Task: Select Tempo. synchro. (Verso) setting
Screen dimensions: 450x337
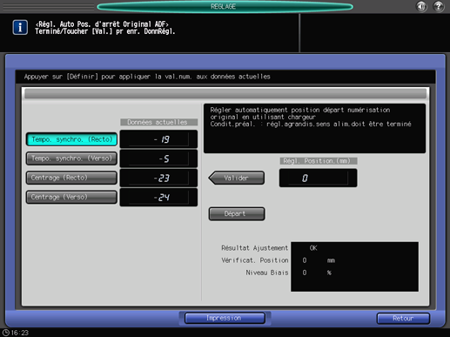Action: (71, 158)
